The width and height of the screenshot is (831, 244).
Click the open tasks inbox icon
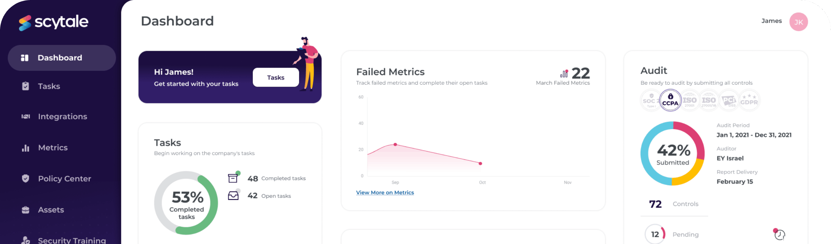[233, 196]
